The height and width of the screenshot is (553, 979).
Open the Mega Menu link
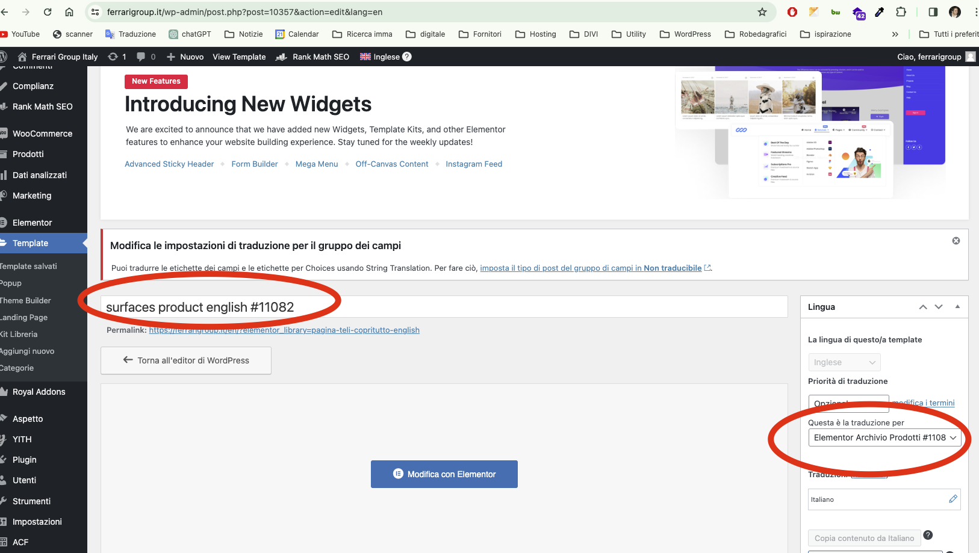point(317,164)
